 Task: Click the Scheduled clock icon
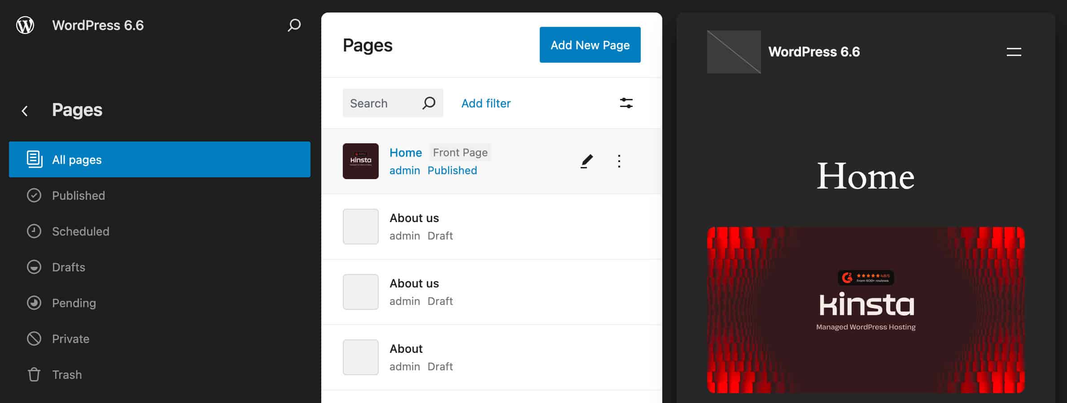pyautogui.click(x=34, y=231)
